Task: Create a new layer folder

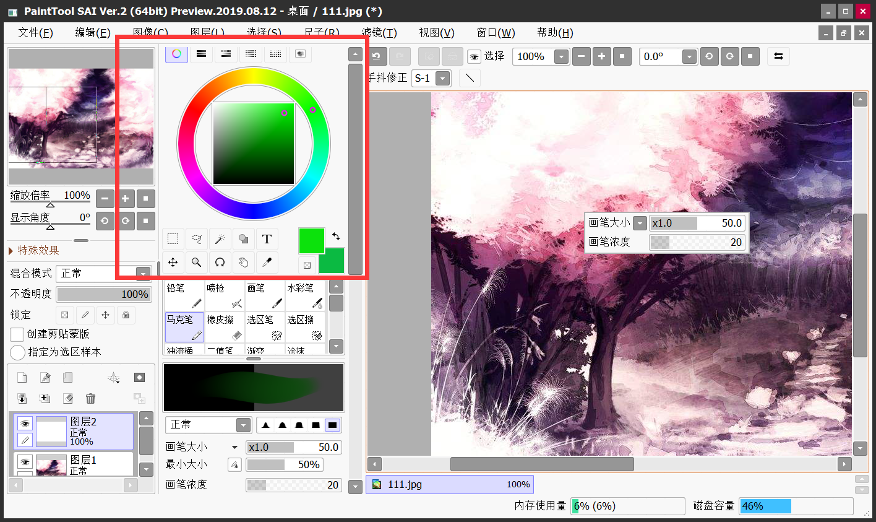Action: click(x=67, y=378)
